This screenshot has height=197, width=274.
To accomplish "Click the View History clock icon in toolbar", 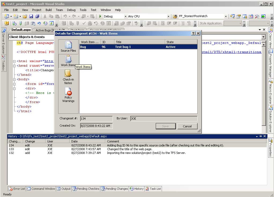I will [45, 23].
